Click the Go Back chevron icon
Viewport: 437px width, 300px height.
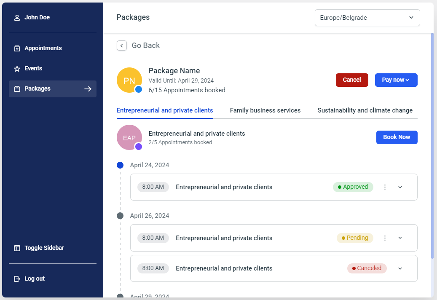click(x=122, y=46)
